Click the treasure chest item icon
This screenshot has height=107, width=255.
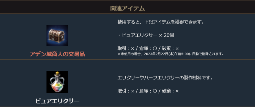57,35
